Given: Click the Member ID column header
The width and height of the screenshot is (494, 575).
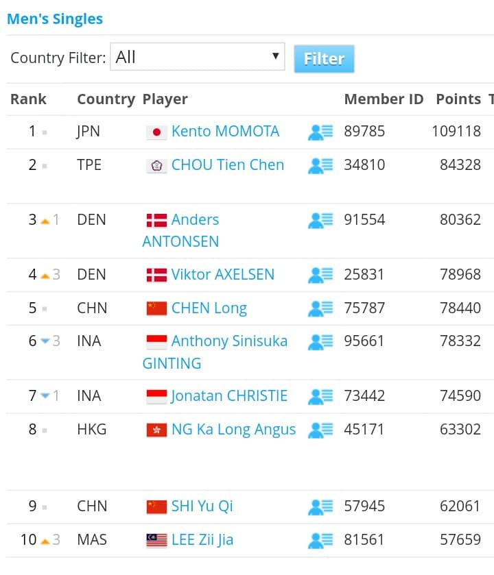Looking at the screenshot, I should tap(384, 99).
